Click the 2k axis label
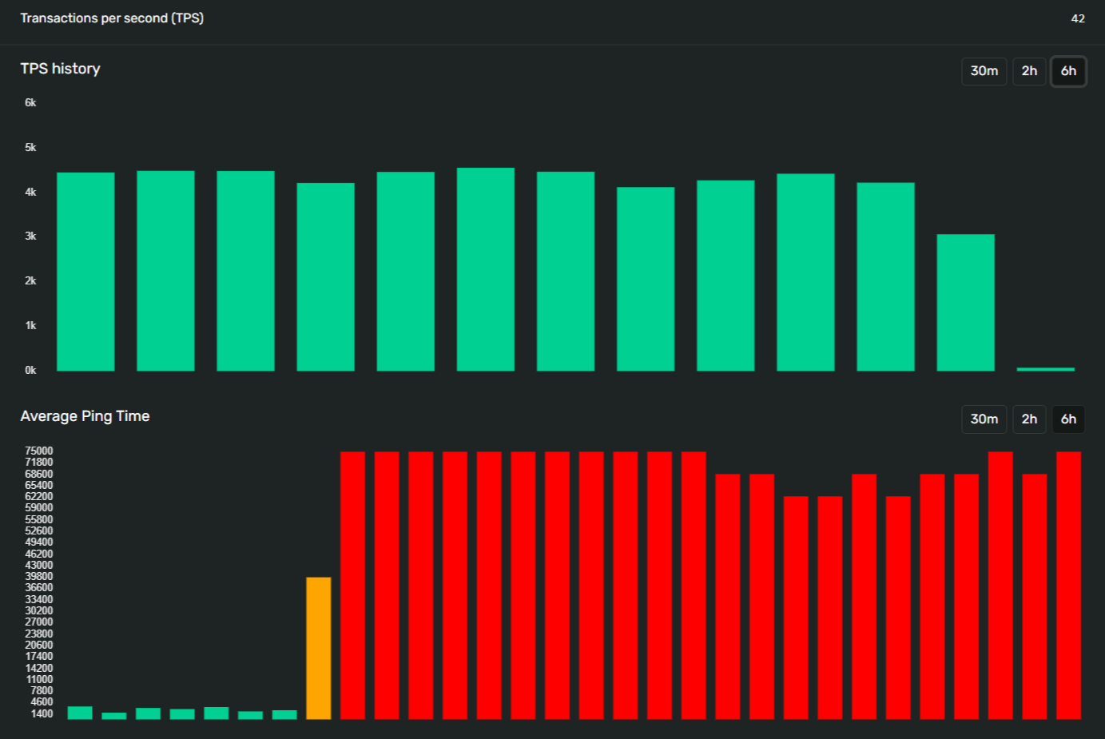1105x739 pixels. coord(30,280)
